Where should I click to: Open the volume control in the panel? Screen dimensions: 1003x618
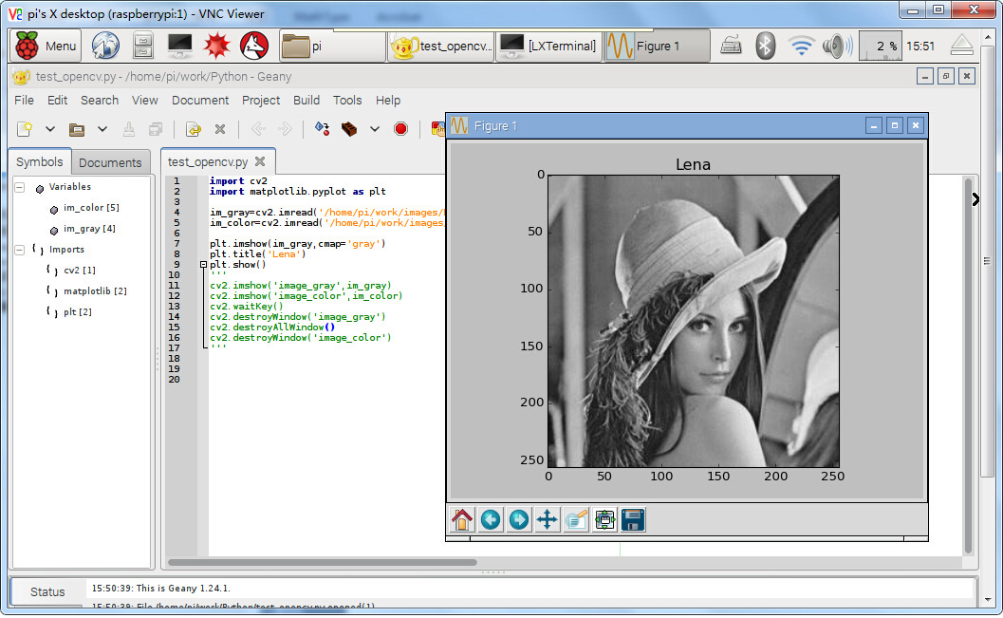click(837, 47)
